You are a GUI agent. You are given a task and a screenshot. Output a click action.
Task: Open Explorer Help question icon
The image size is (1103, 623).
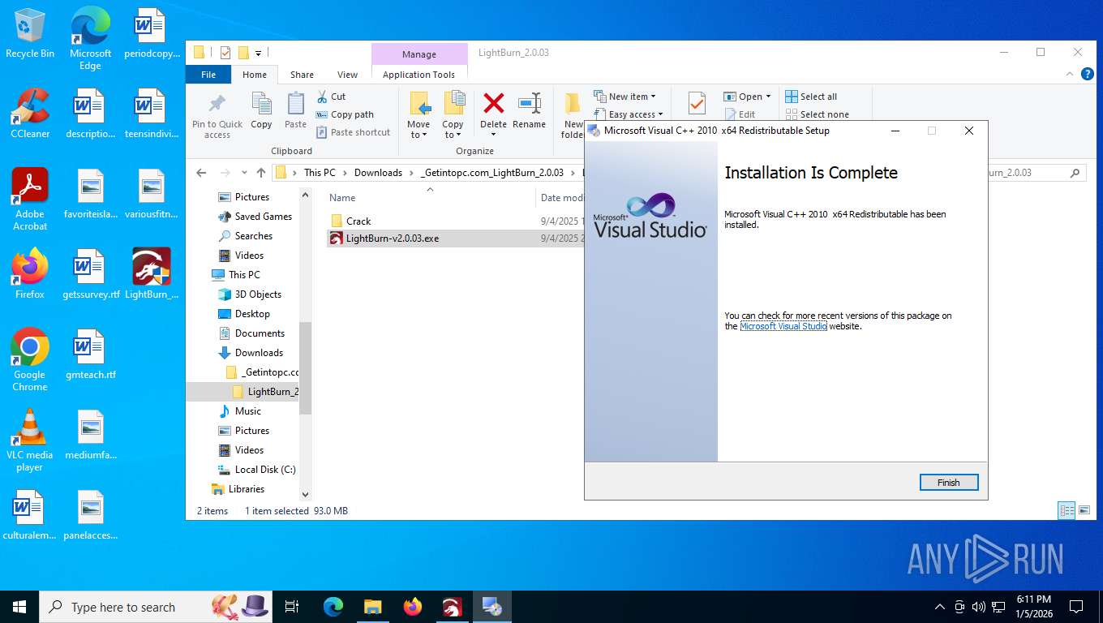point(1087,75)
